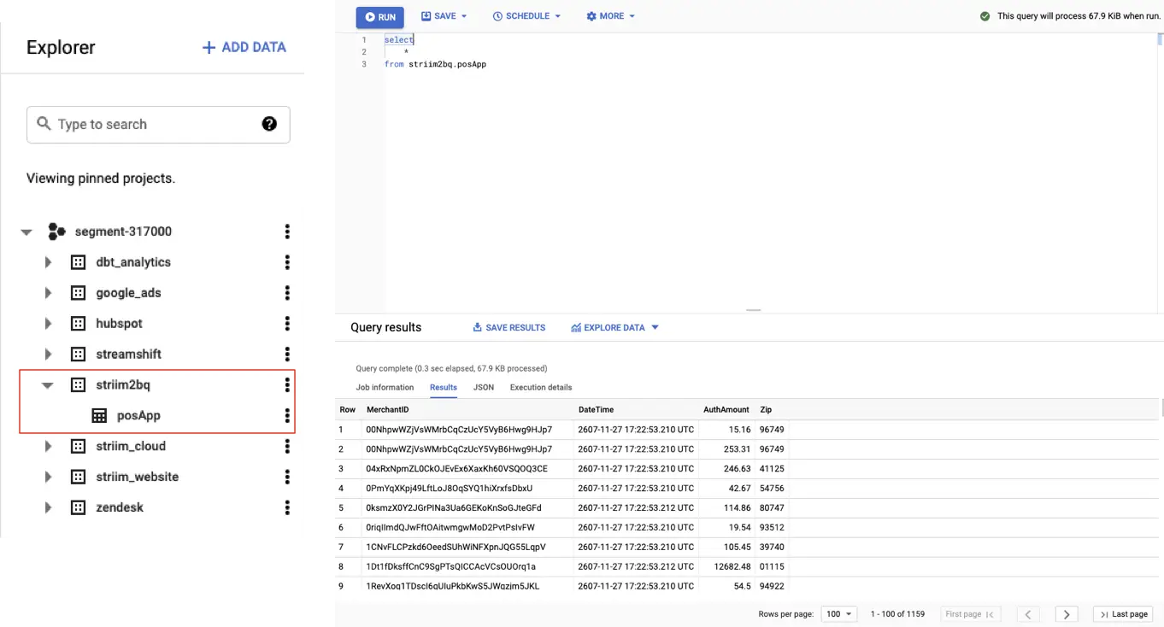The image size is (1164, 627).
Task: Click SAVE RESULTS button
Action: coord(509,328)
